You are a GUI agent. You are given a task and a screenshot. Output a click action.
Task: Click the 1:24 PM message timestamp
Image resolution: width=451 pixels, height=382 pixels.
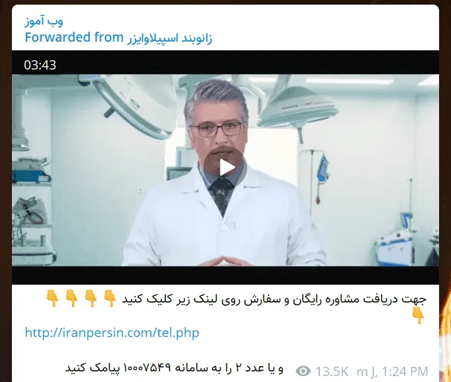405,371
